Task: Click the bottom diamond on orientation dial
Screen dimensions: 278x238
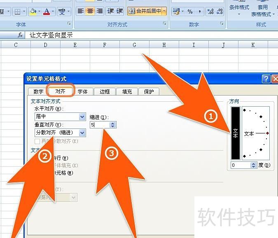Action: (245, 156)
